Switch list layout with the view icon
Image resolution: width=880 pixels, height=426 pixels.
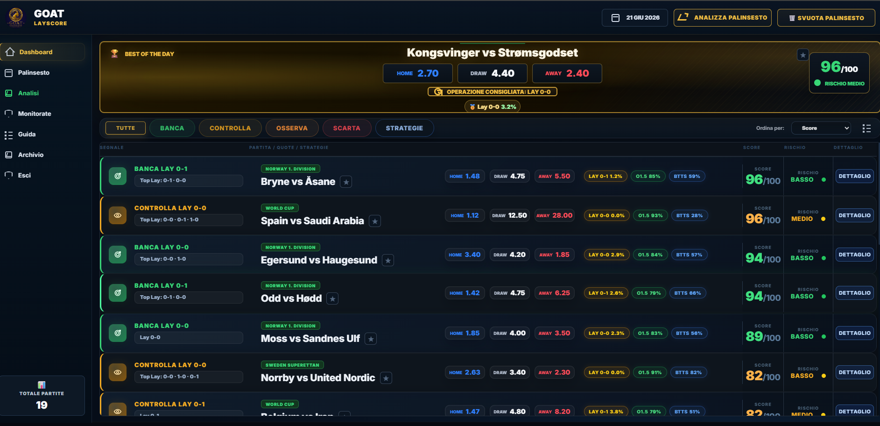pyautogui.click(x=866, y=128)
